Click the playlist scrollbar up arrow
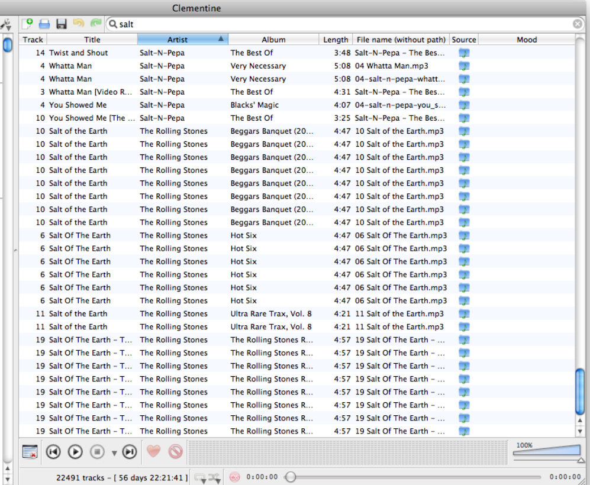 tap(580, 421)
